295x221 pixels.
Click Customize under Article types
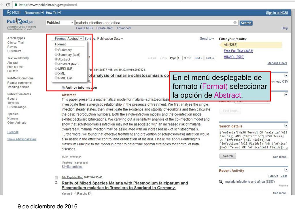tap(16, 51)
